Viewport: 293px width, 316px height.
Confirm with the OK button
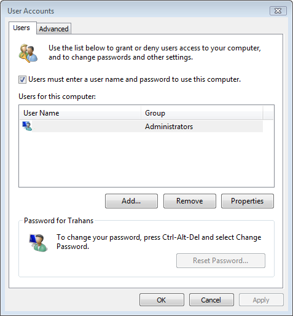pos(162,300)
